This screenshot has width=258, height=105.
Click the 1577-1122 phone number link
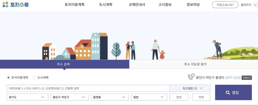(233, 77)
